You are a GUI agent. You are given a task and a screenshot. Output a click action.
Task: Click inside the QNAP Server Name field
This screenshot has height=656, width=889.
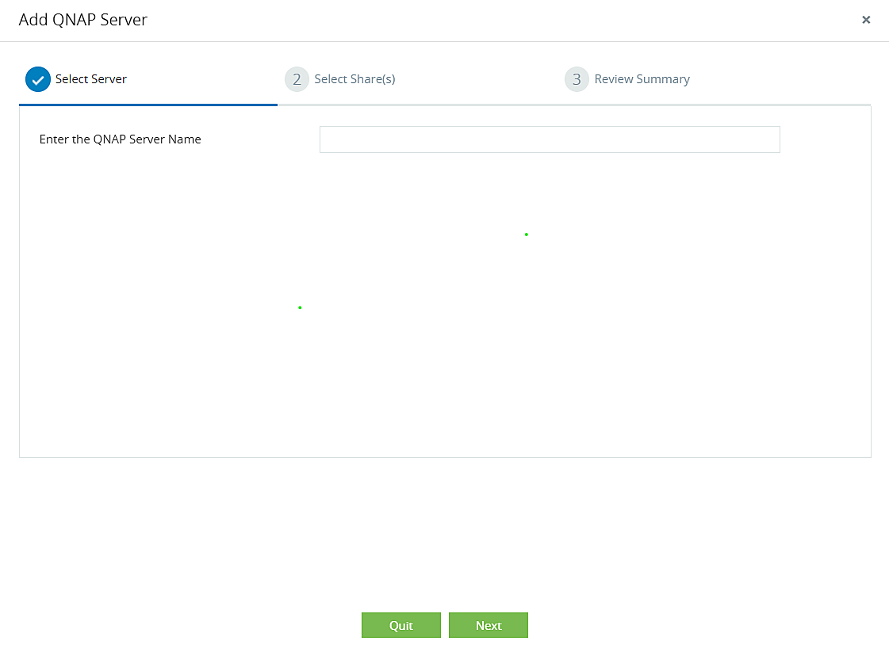[x=549, y=139]
